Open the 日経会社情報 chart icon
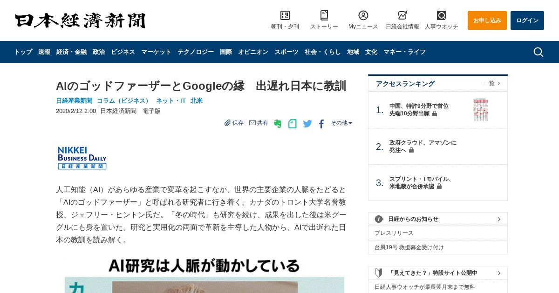Screen dimensions: 559x293 click(x=402, y=15)
